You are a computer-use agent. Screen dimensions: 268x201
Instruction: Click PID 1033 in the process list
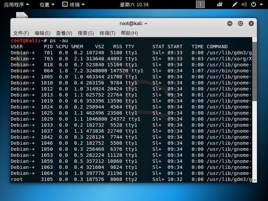coord(47,125)
